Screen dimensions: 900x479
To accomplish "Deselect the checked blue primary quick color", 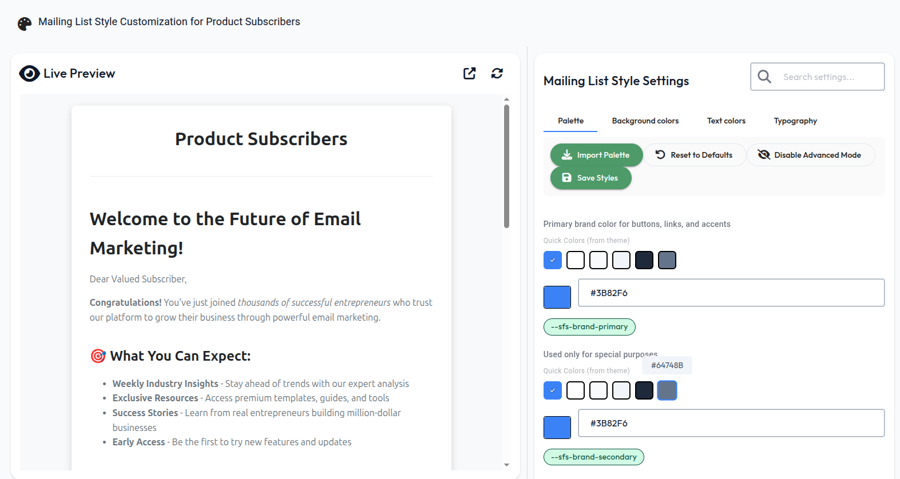I will pos(552,260).
